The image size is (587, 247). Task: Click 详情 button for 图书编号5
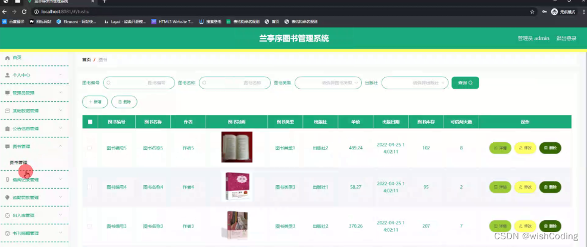pos(500,148)
